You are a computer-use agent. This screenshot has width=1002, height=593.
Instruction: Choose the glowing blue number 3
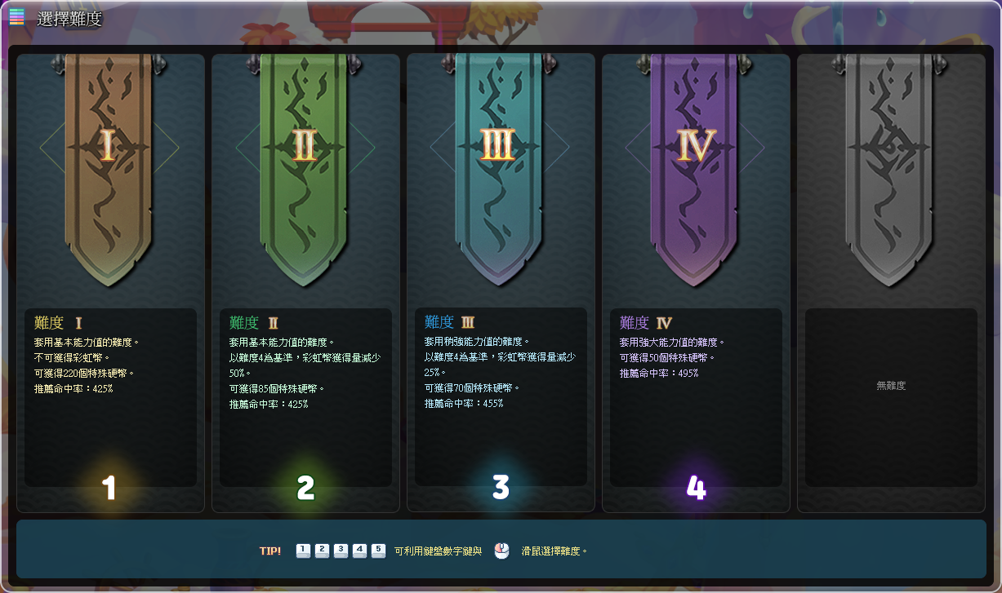click(501, 488)
